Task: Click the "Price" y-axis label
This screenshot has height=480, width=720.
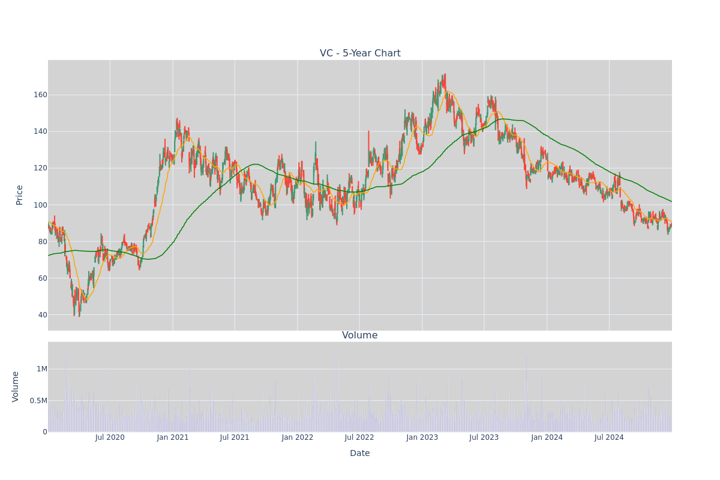Action: pyautogui.click(x=19, y=195)
